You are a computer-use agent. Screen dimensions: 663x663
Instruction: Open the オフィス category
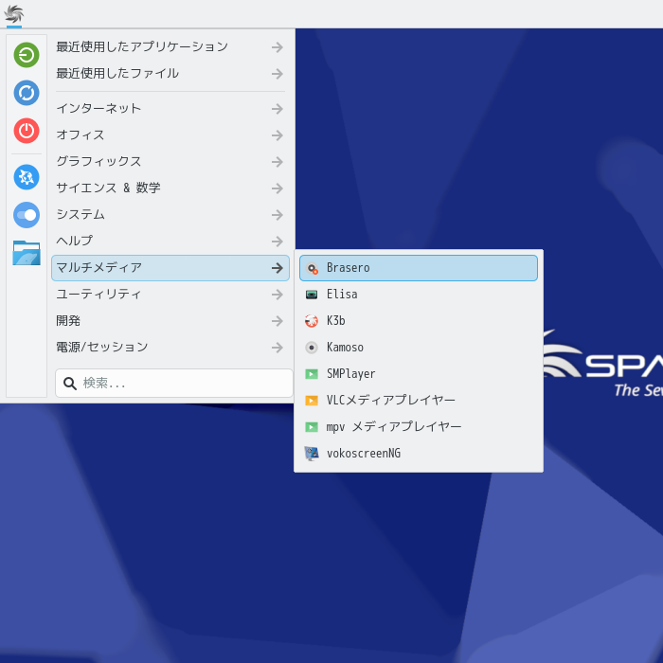(x=170, y=135)
